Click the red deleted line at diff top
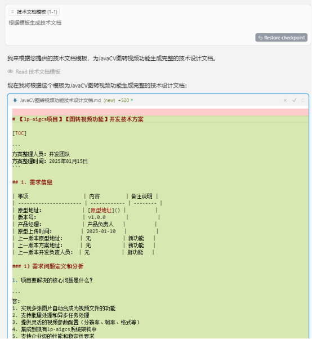 pyautogui.click(x=160, y=112)
